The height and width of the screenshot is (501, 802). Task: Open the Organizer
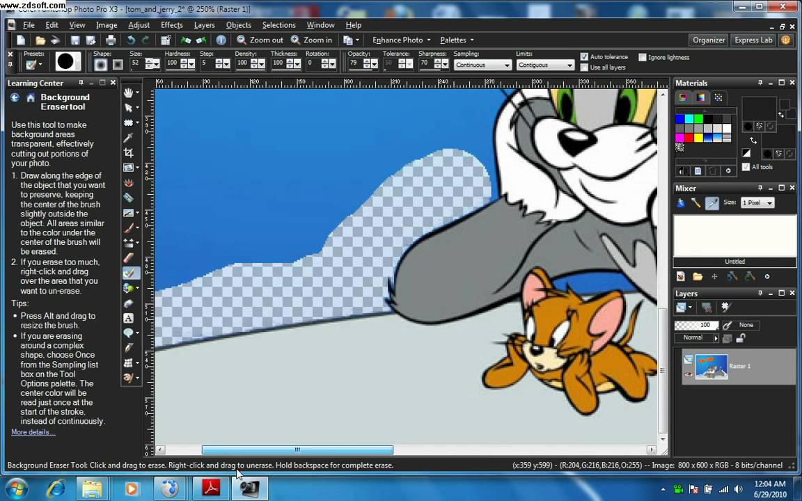tap(709, 40)
